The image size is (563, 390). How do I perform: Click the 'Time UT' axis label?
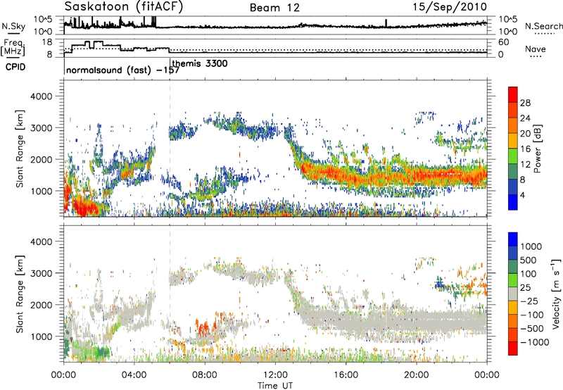(x=275, y=386)
